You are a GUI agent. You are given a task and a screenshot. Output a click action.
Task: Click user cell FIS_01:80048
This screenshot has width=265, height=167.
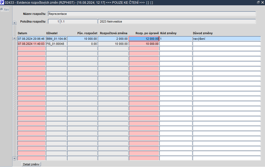(56, 44)
